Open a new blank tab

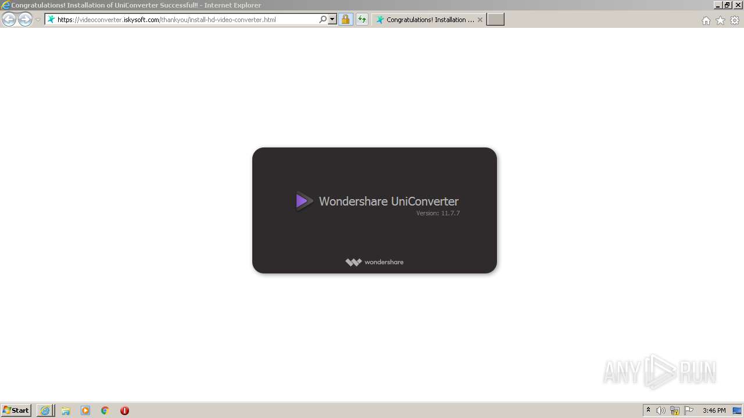pos(495,20)
